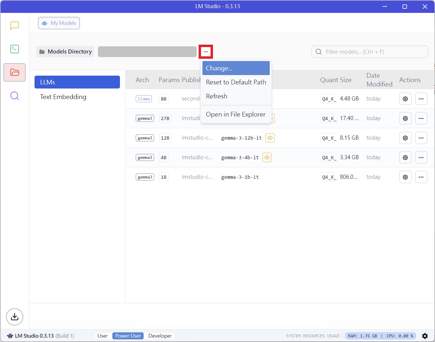The width and height of the screenshot is (435, 342).
Task: Open more actions for gemma-3-1b-it
Action: [421, 177]
